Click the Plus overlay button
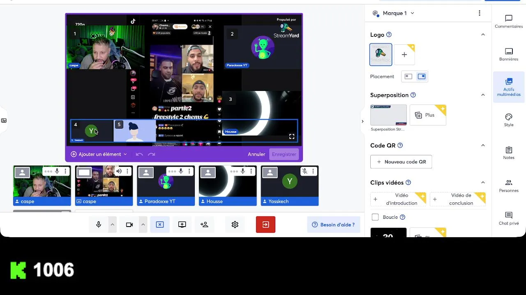 [428, 115]
